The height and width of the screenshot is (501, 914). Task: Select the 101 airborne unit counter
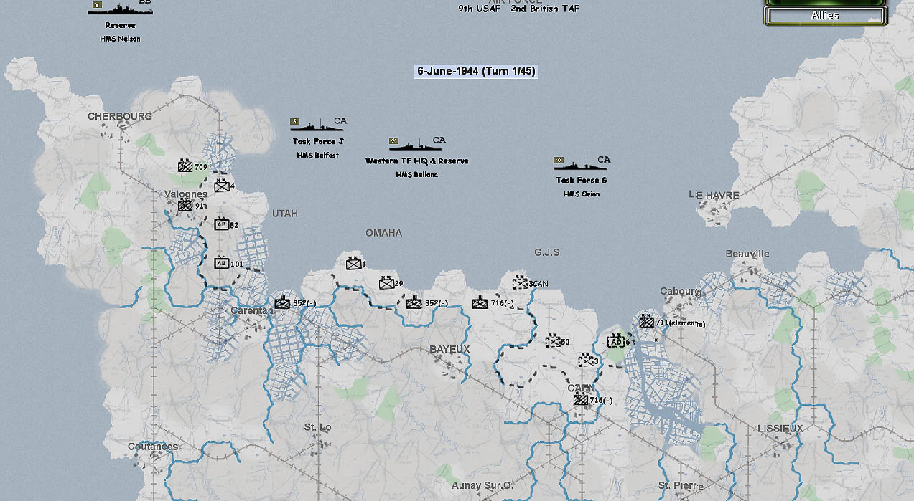point(221,263)
